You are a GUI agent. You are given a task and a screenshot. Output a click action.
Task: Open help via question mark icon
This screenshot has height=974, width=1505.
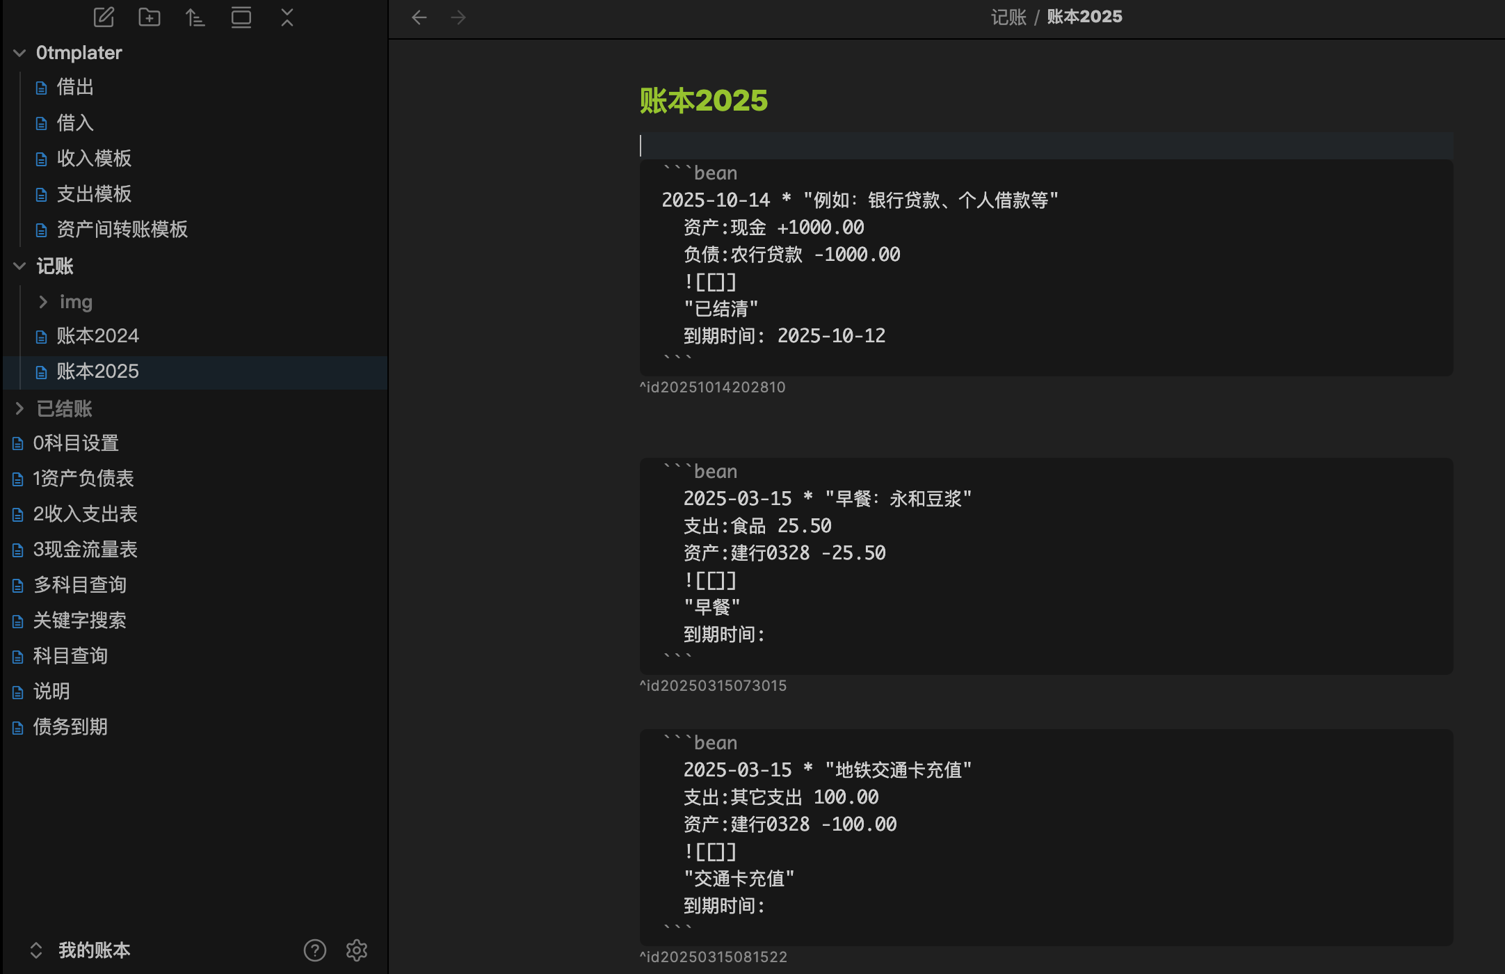(x=315, y=950)
